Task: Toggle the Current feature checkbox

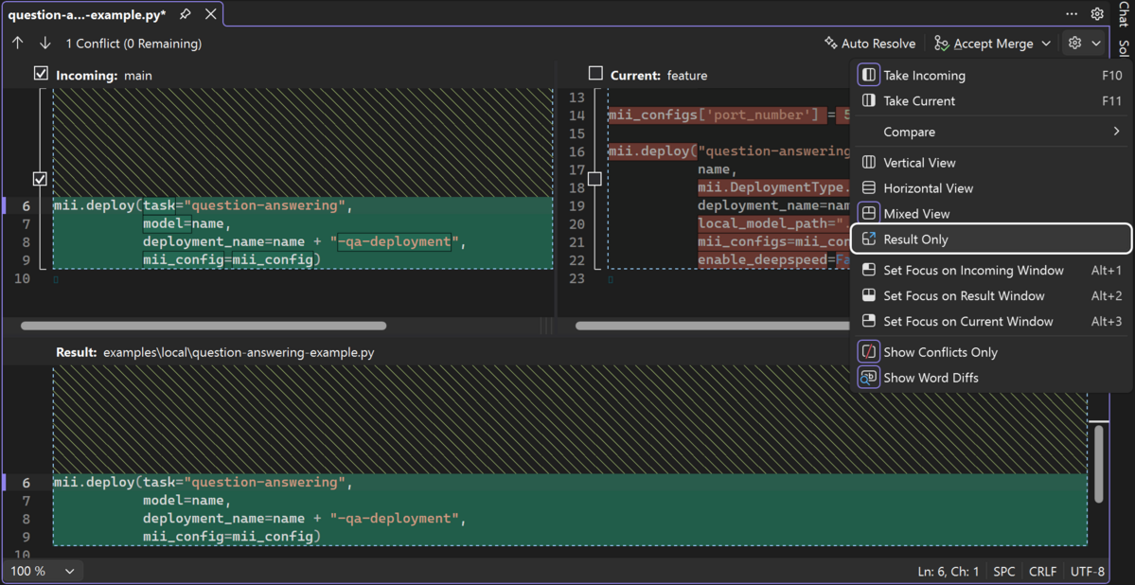Action: [595, 74]
